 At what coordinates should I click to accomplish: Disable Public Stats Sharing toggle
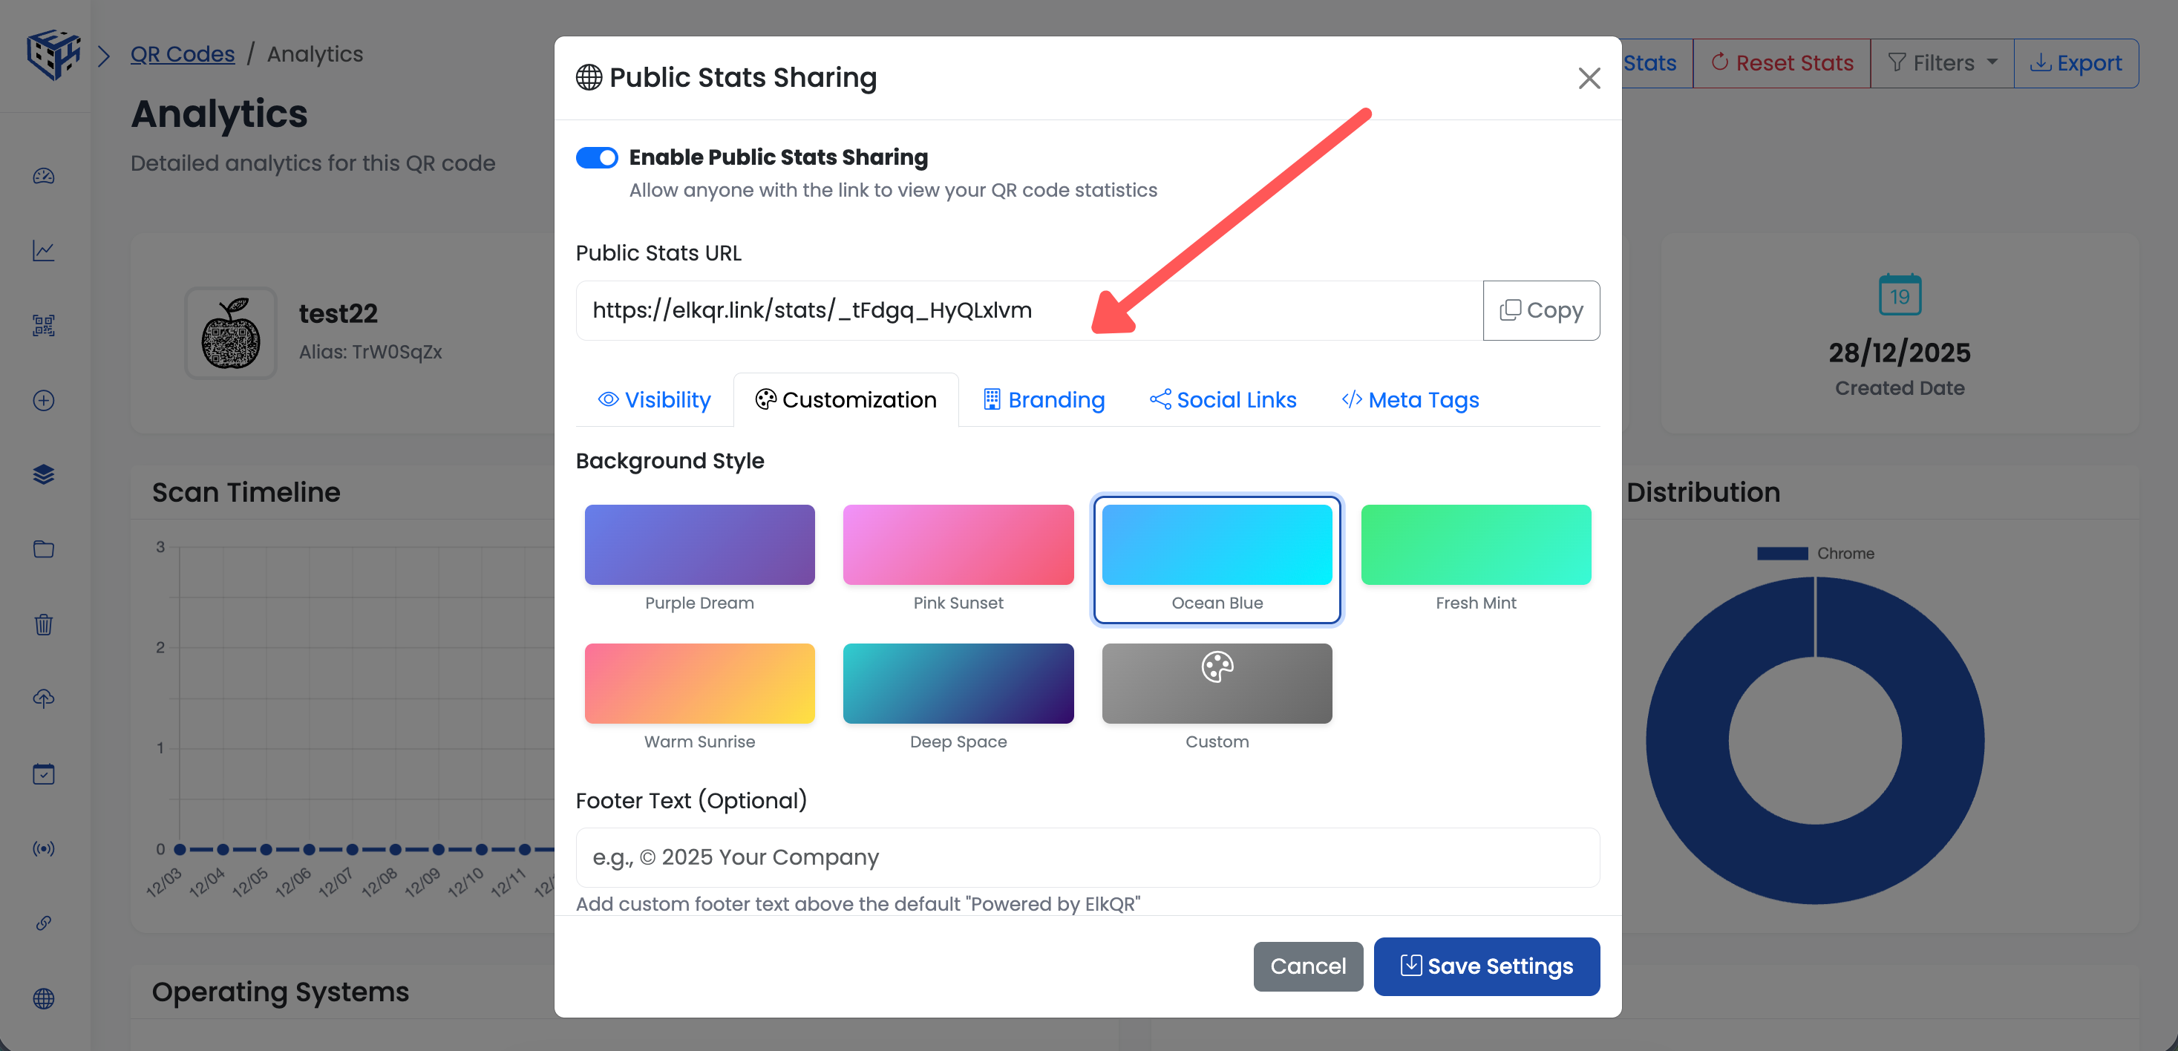point(597,157)
